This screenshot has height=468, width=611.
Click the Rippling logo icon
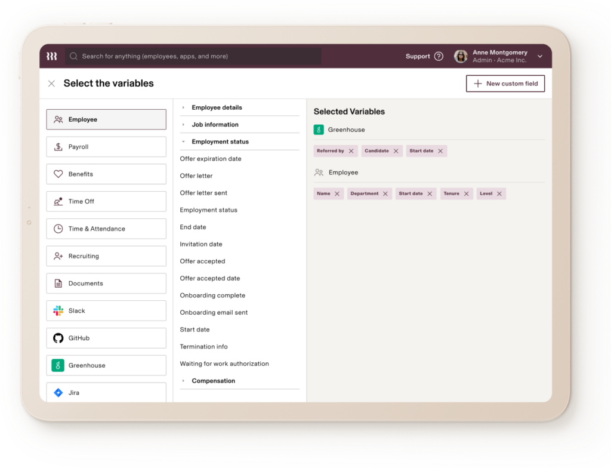[x=52, y=56]
